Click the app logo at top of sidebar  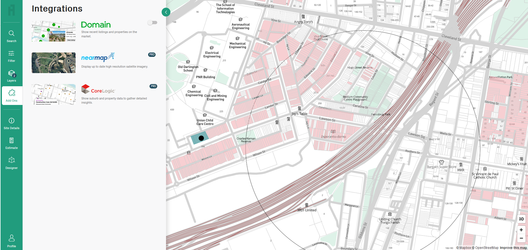point(12,10)
